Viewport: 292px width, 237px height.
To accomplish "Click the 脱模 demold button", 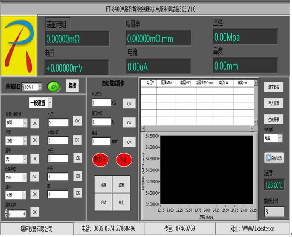I will tap(121, 185).
